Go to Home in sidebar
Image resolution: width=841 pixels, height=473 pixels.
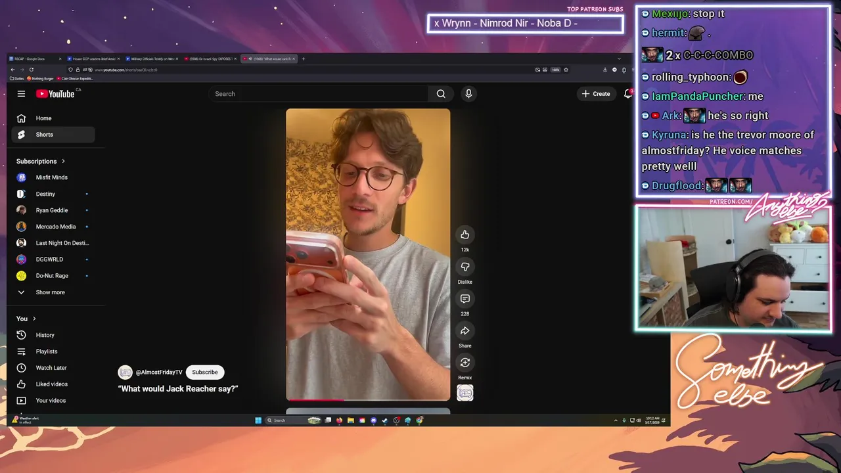coord(53,118)
